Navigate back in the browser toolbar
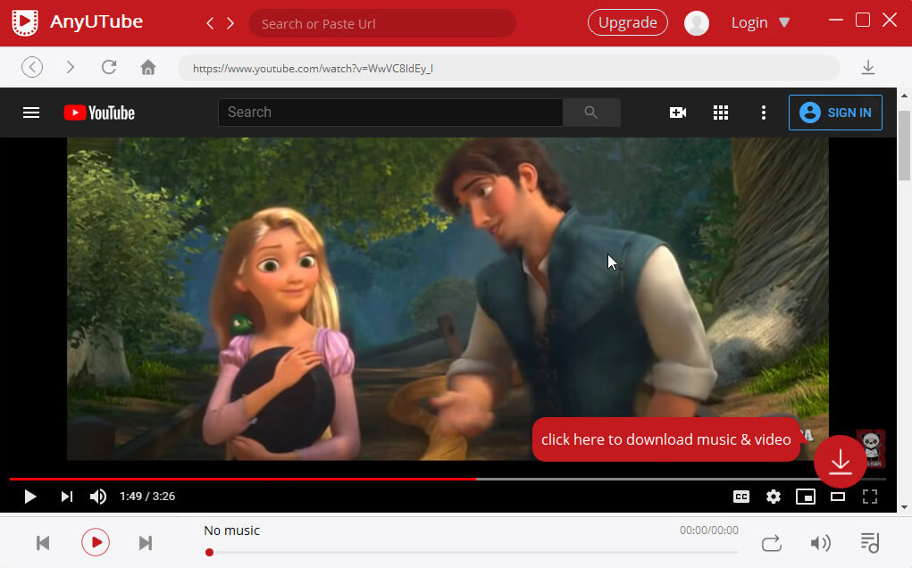The height and width of the screenshot is (568, 912). coord(32,68)
